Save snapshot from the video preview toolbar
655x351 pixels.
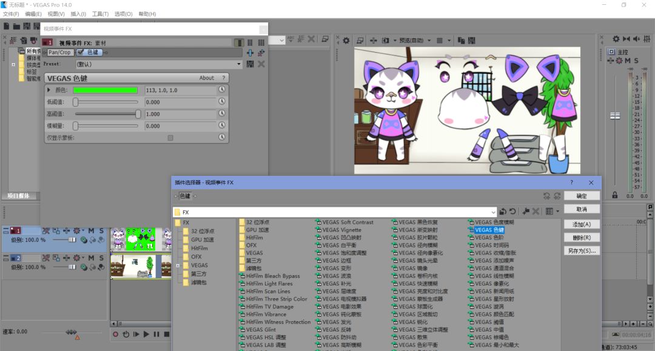(471, 41)
